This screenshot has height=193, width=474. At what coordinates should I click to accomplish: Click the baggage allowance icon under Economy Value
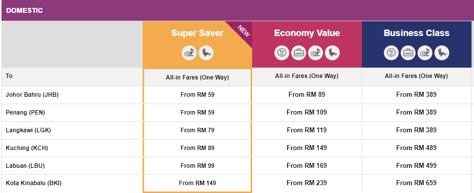[x=299, y=53]
